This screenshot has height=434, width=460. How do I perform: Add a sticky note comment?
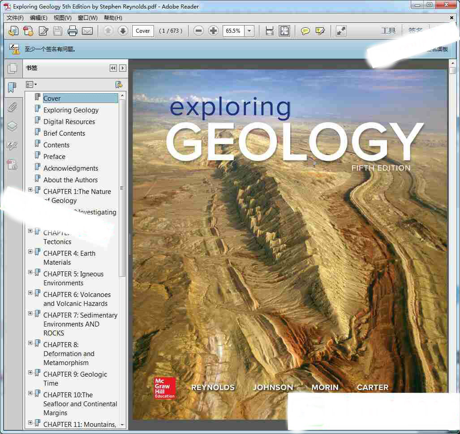(305, 31)
